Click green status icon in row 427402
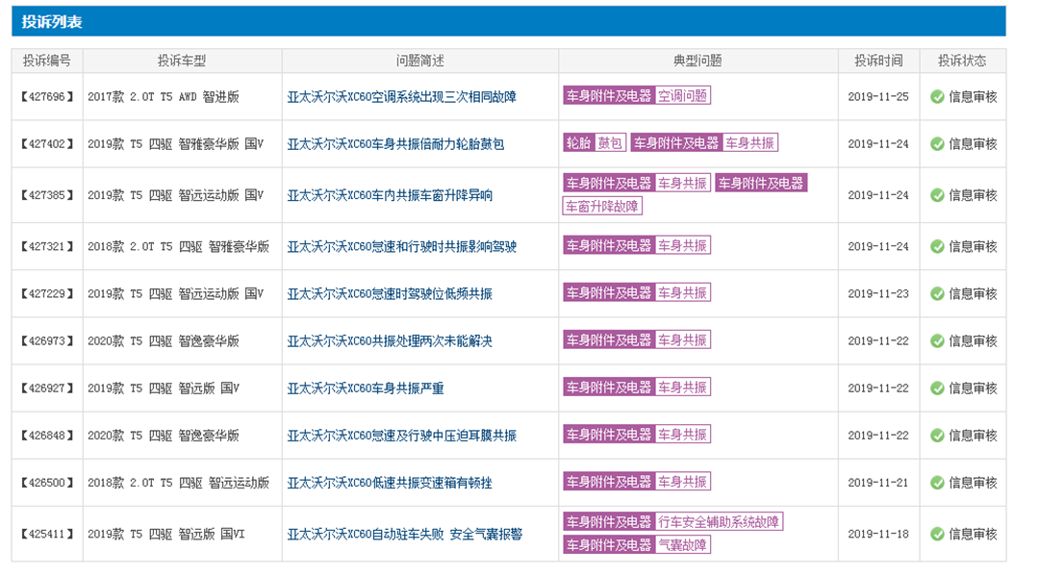Screen dimensions: 1039x576 point(937,144)
